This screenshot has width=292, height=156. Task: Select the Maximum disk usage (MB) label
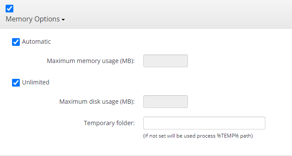point(97,102)
